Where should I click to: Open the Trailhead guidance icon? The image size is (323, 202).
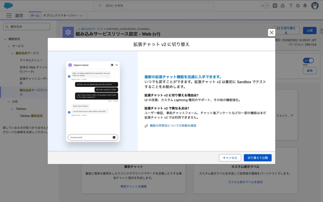282,6
